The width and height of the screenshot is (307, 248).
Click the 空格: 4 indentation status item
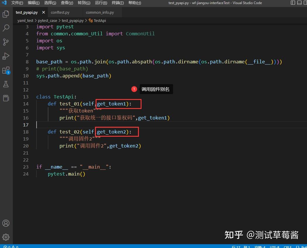click(x=260, y=247)
